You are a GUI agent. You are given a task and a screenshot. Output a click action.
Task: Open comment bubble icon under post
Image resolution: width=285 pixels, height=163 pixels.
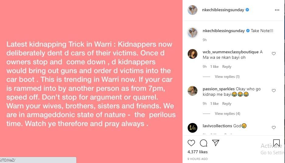click(x=203, y=143)
